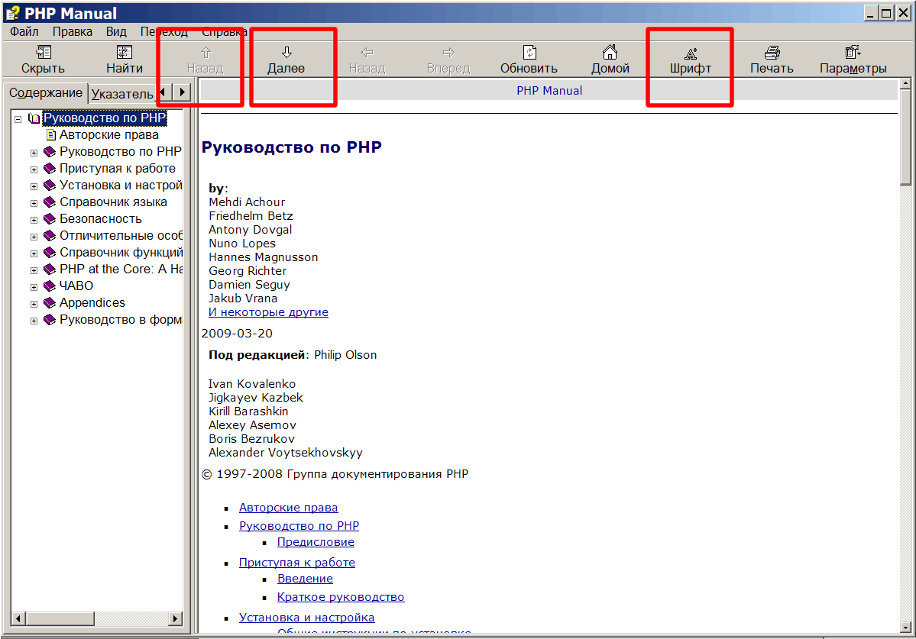Open the Найти (Find) toolbar button
The height and width of the screenshot is (639, 916).
(125, 60)
